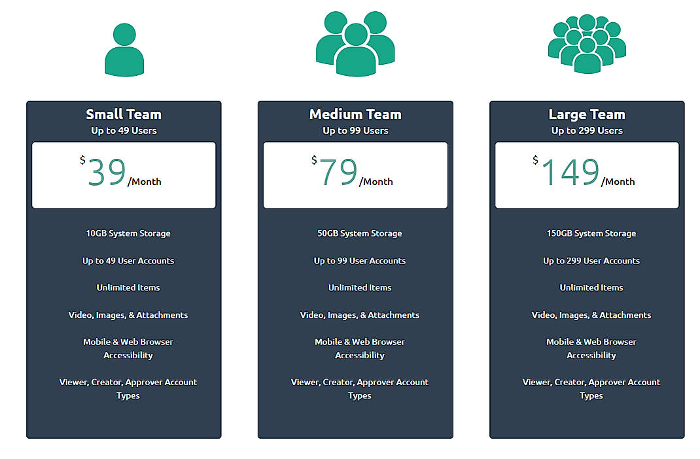700x459 pixels.
Task: Select the Small Team heading
Action: pyautogui.click(x=124, y=114)
